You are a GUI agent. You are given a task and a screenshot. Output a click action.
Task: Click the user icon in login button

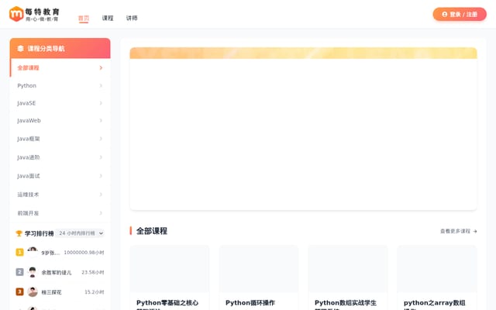444,14
